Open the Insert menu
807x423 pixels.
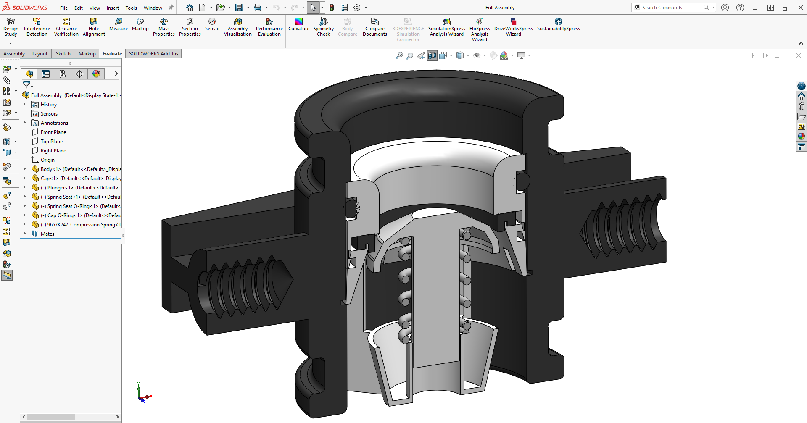coord(113,8)
